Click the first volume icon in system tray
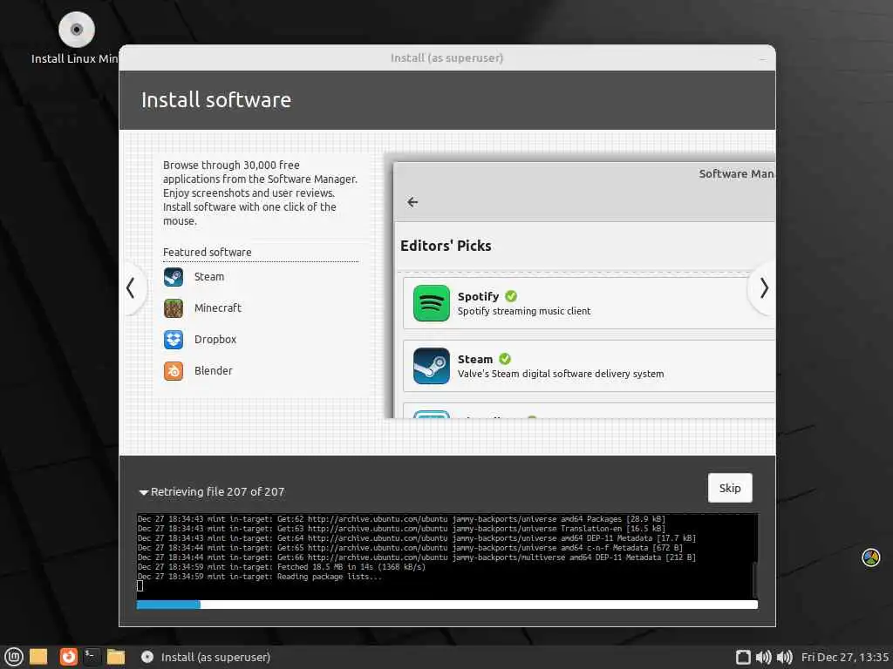 [763, 657]
